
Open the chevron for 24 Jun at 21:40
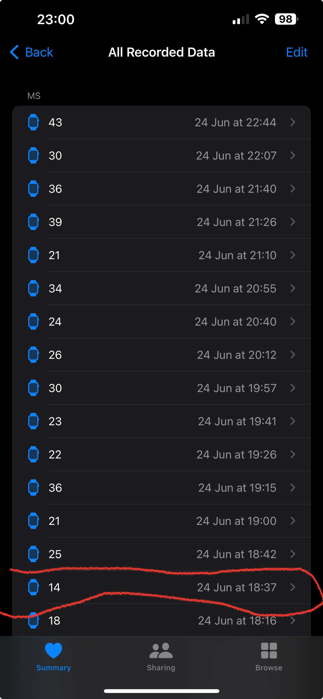(x=293, y=188)
